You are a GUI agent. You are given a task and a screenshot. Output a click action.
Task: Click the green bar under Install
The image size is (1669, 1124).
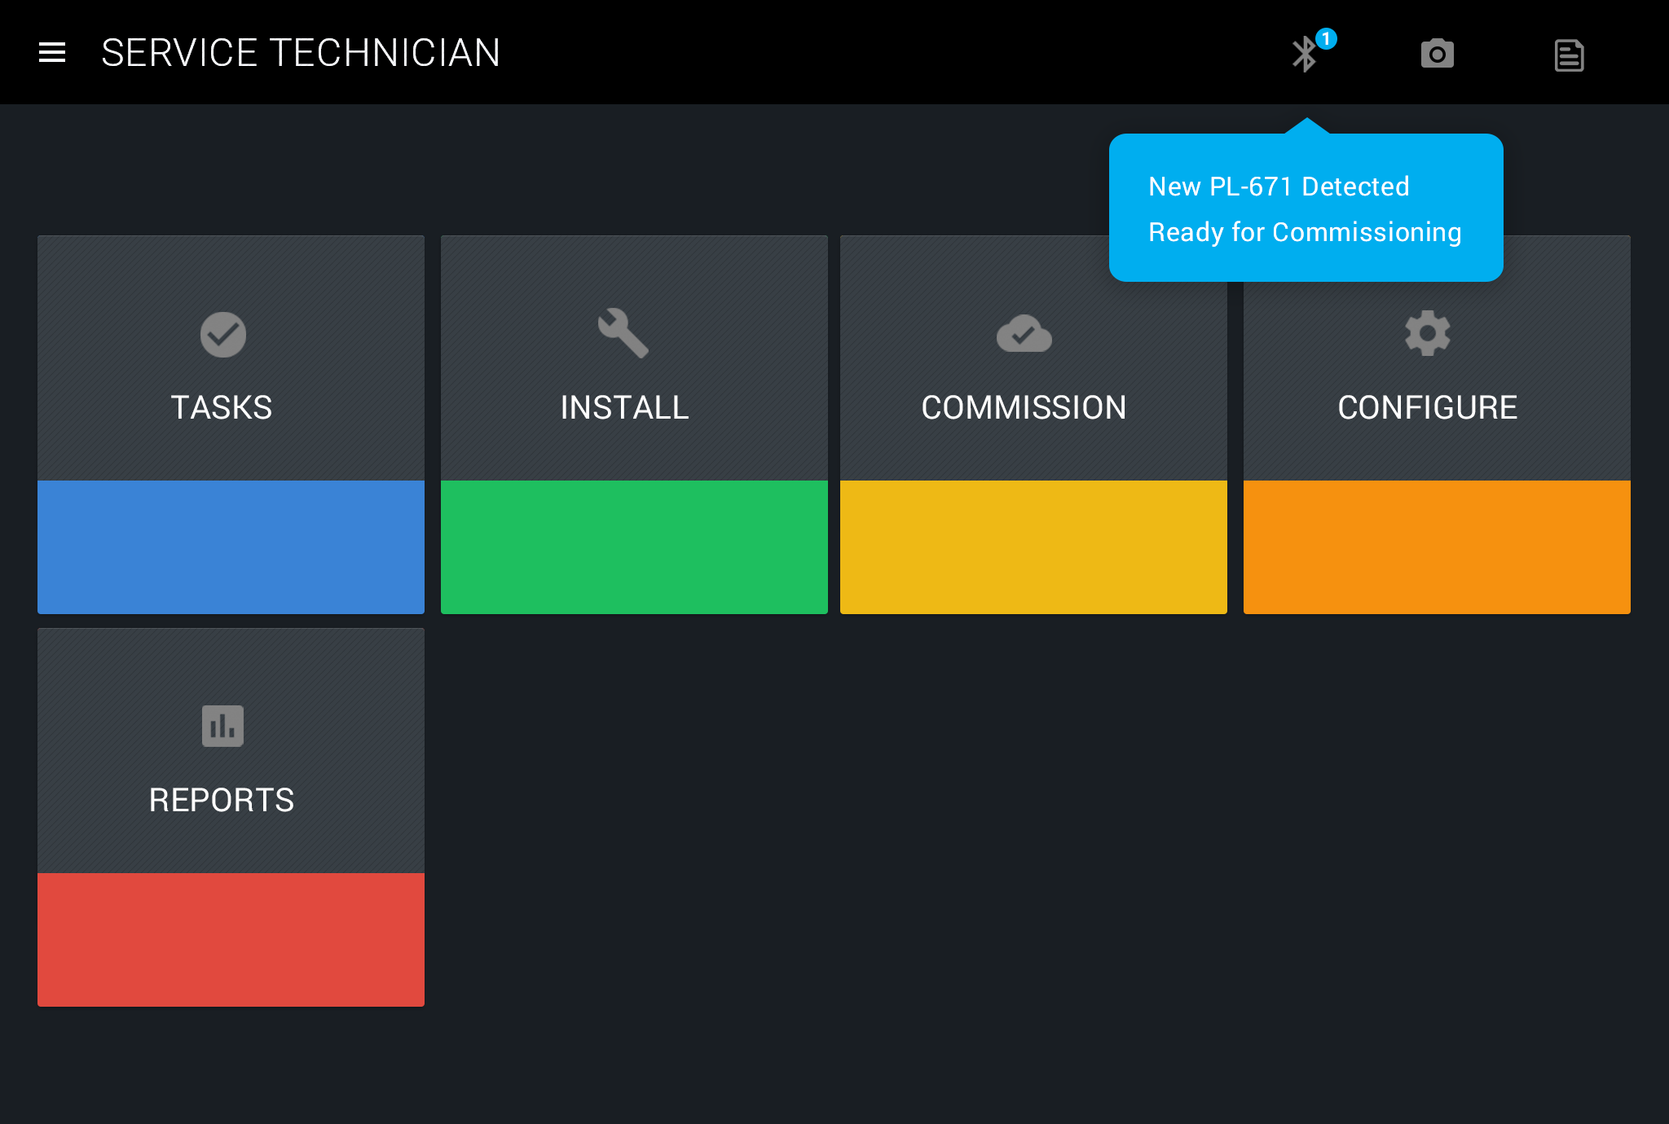[634, 547]
